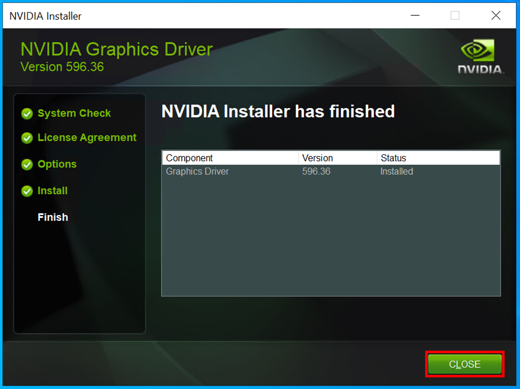Select the Options step label
This screenshot has height=389, width=520.
pos(57,164)
